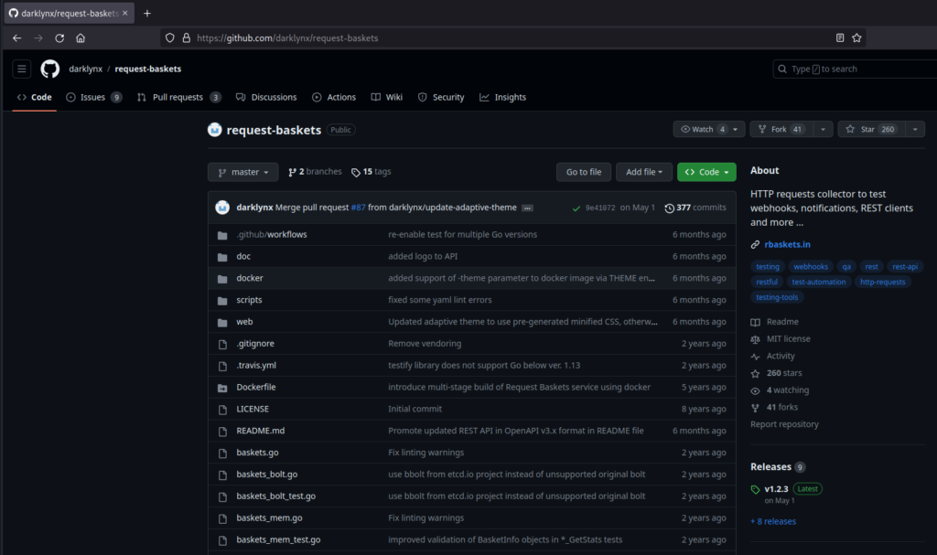Click the darklynx avatar in commit row
Image resolution: width=937 pixels, height=555 pixels.
222,208
